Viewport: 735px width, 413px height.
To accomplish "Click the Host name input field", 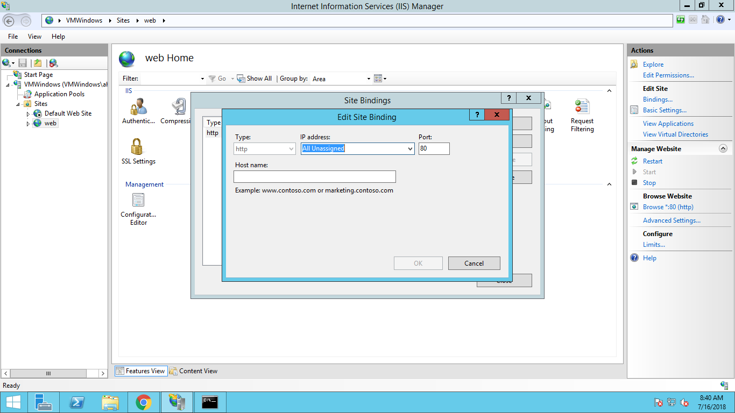I will pyautogui.click(x=315, y=176).
